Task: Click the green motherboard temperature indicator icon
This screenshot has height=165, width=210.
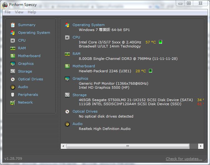Action: coord(150,71)
